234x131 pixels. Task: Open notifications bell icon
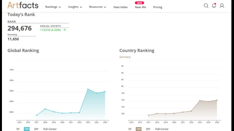[214, 5]
